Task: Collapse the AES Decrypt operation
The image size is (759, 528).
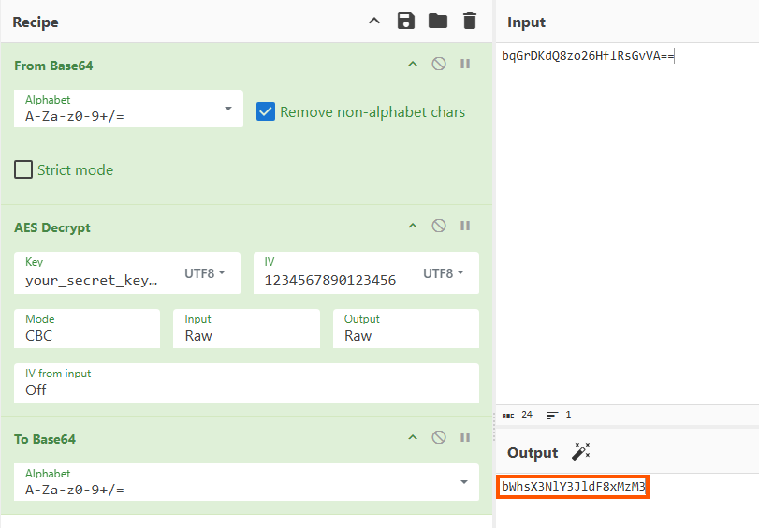Action: click(413, 226)
